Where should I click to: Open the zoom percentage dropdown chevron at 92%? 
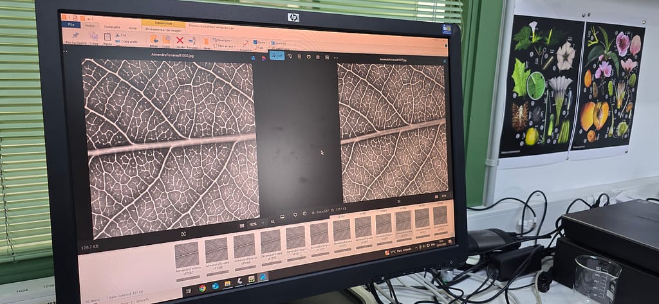tap(263, 222)
